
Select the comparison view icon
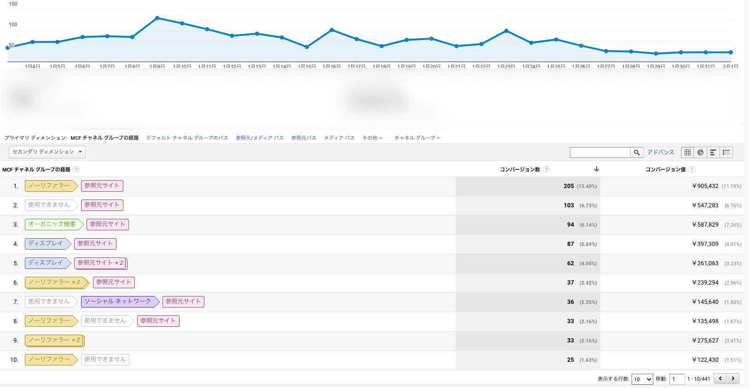[726, 153]
